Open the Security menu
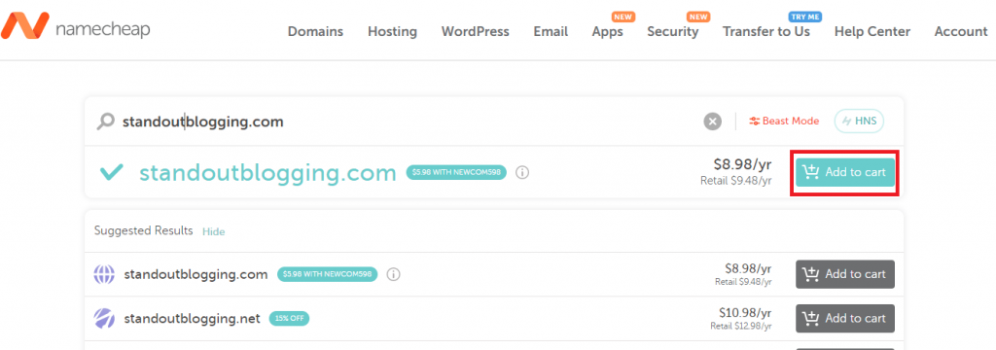Image resolution: width=996 pixels, height=350 pixels. pos(673,32)
